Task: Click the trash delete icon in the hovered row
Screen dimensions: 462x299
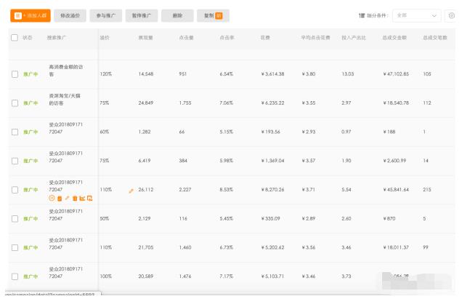Action: pos(74,198)
